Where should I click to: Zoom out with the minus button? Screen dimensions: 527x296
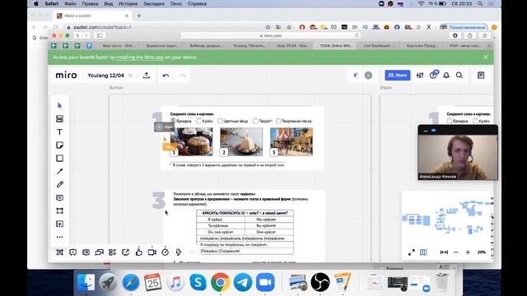[x=456, y=252]
